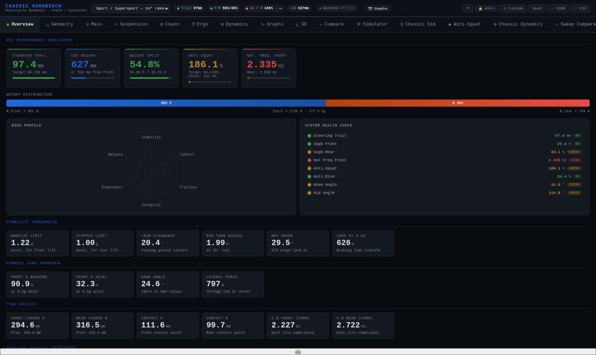Click the Bike Profile radar chart
Image resolution: width=596 pixels, height=355 pixels.
(x=151, y=170)
